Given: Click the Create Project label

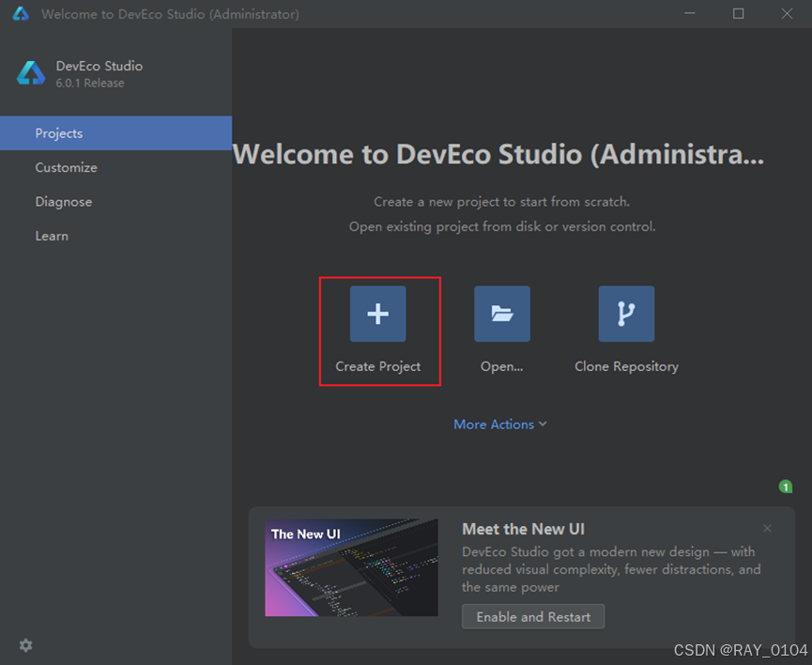Looking at the screenshot, I should [x=378, y=366].
